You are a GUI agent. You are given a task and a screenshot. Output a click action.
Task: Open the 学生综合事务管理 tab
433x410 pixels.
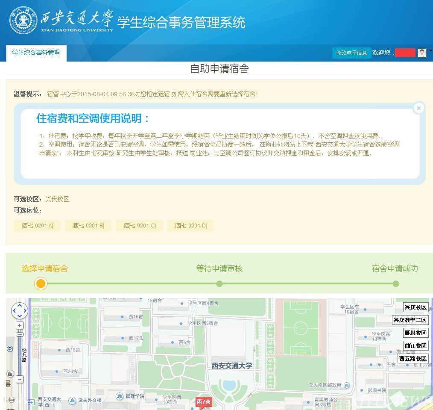click(x=36, y=53)
